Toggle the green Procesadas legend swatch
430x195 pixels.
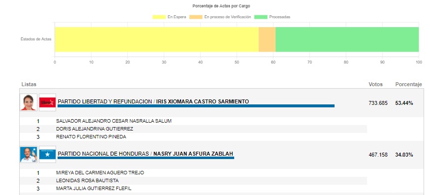coord(261,17)
